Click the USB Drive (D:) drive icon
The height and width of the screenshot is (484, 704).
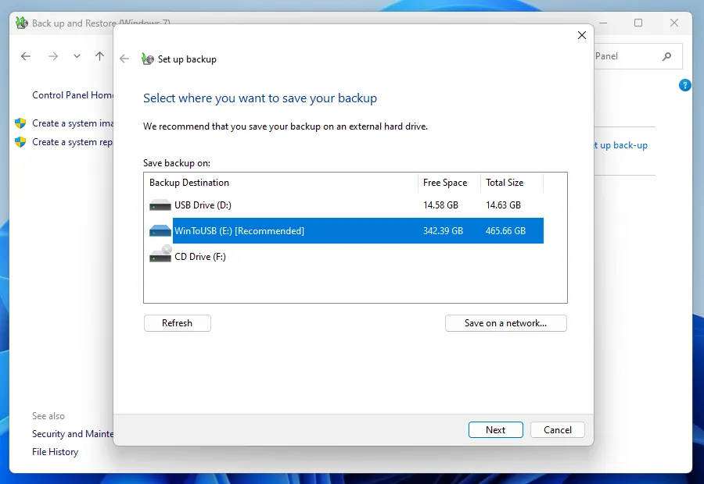[x=160, y=205]
